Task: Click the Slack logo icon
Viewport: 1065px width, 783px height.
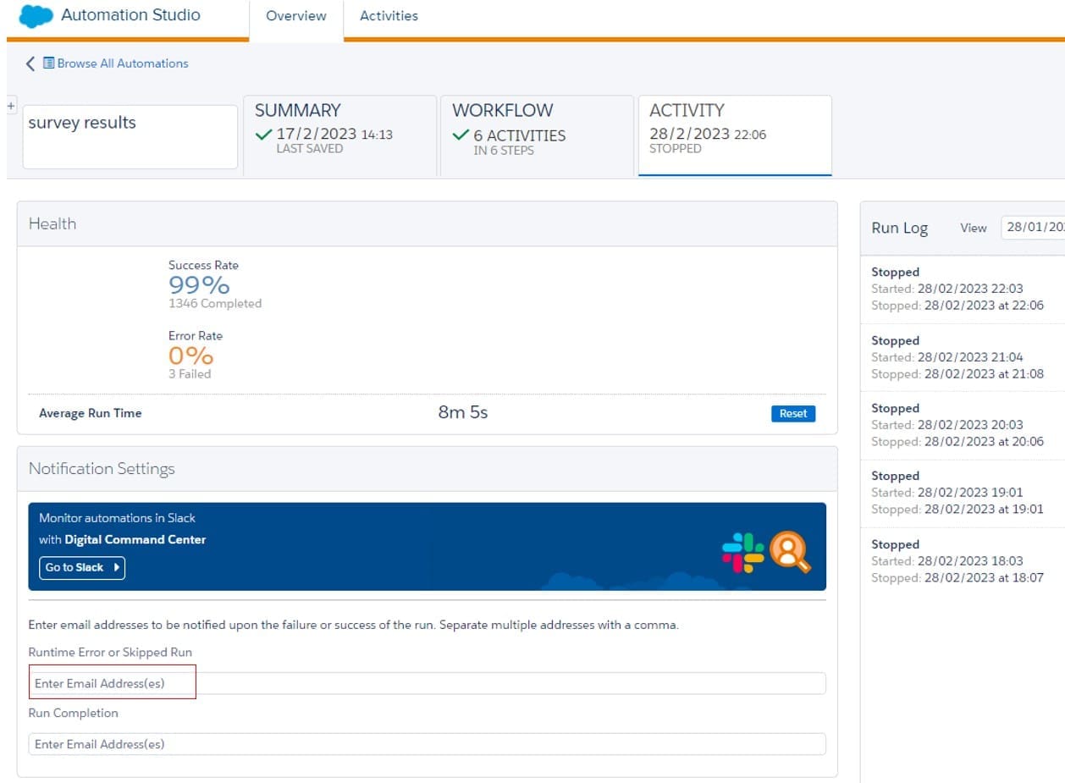Action: pyautogui.click(x=742, y=552)
